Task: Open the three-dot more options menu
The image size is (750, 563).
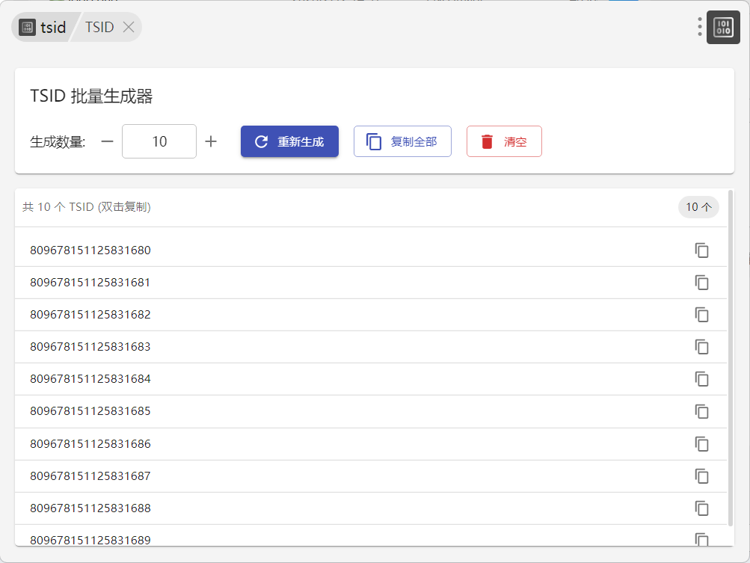Action: (700, 27)
